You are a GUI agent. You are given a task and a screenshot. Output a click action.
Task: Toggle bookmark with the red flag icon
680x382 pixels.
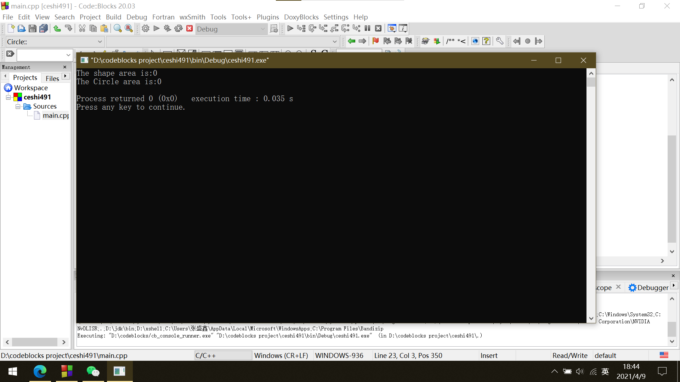point(375,41)
